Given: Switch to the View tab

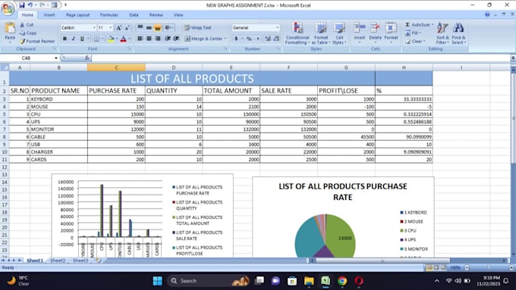Looking at the screenshot, I should pos(178,15).
